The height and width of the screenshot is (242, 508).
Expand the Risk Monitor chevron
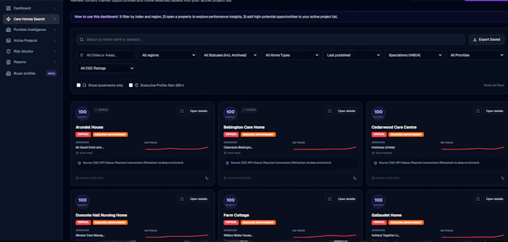click(x=55, y=51)
